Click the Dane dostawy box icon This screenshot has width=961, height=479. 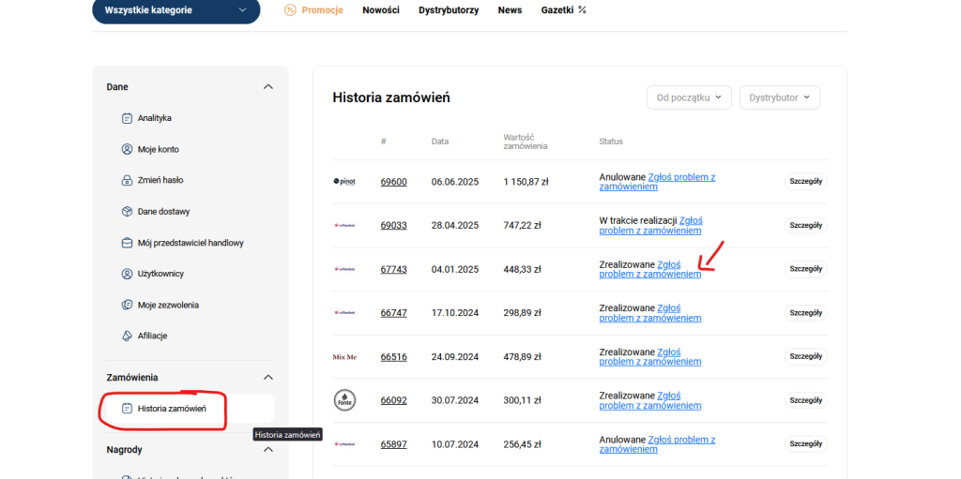click(x=127, y=212)
